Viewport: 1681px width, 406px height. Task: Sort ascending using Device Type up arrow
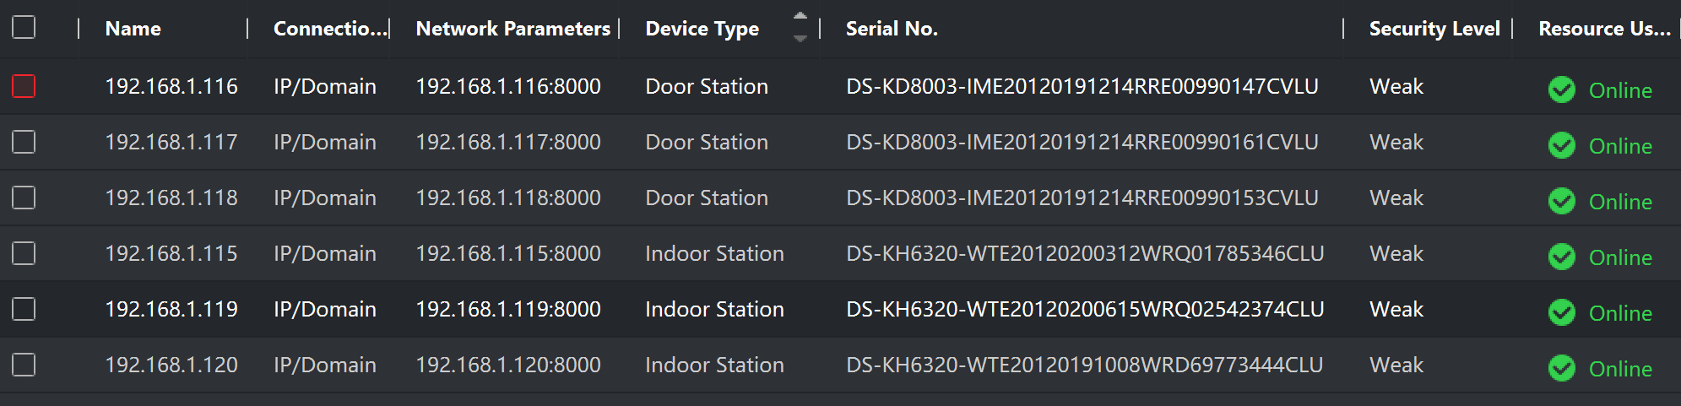coord(800,17)
